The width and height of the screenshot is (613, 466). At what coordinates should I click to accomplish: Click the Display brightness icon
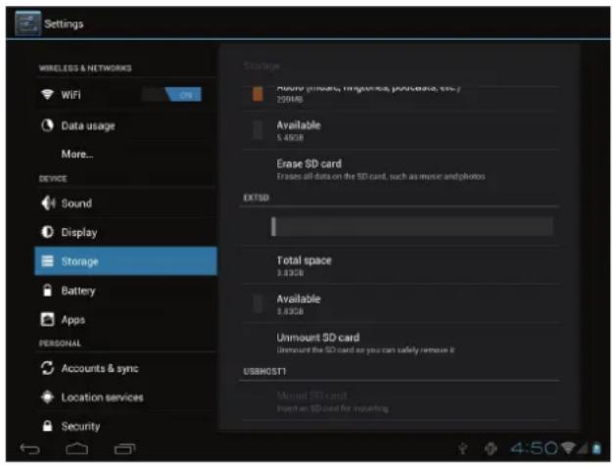tap(47, 232)
